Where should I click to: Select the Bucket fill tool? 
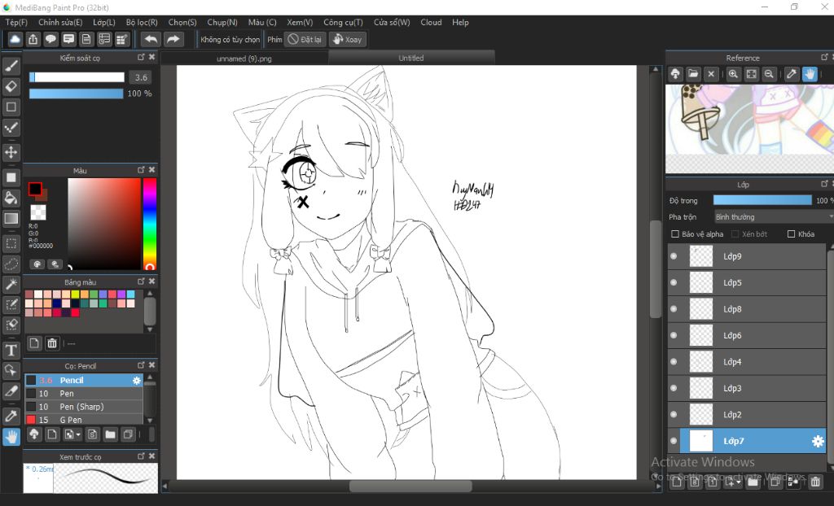[11, 198]
